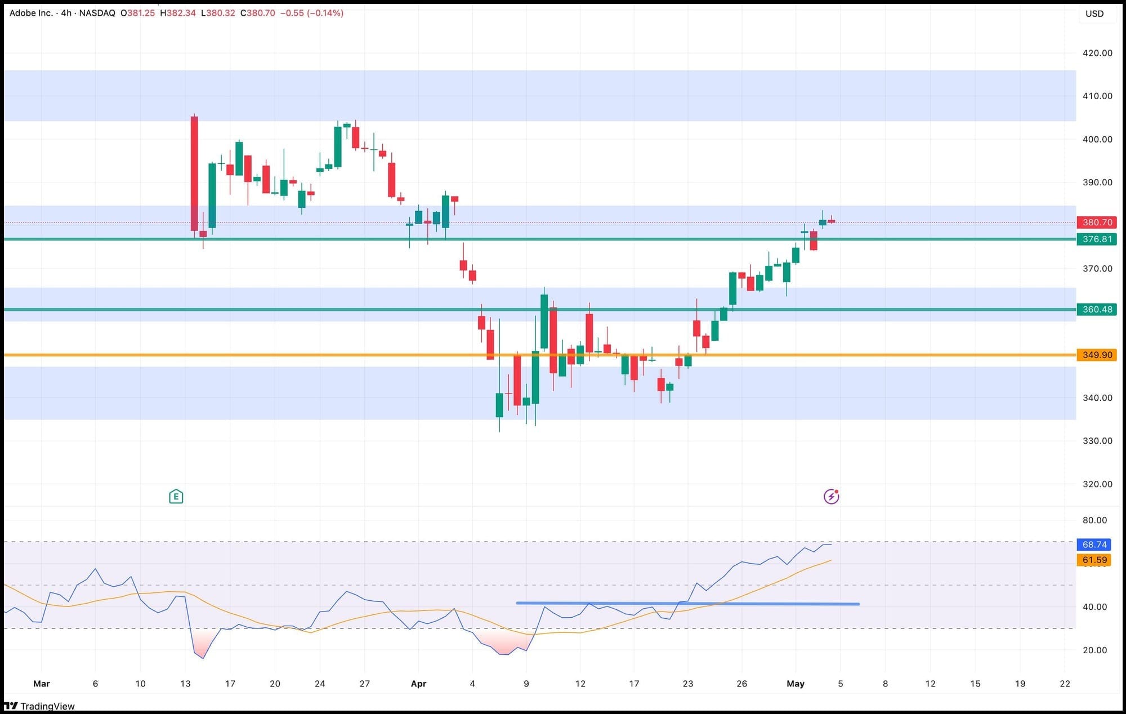
Task: Click the TradingView logo
Action: tap(39, 706)
